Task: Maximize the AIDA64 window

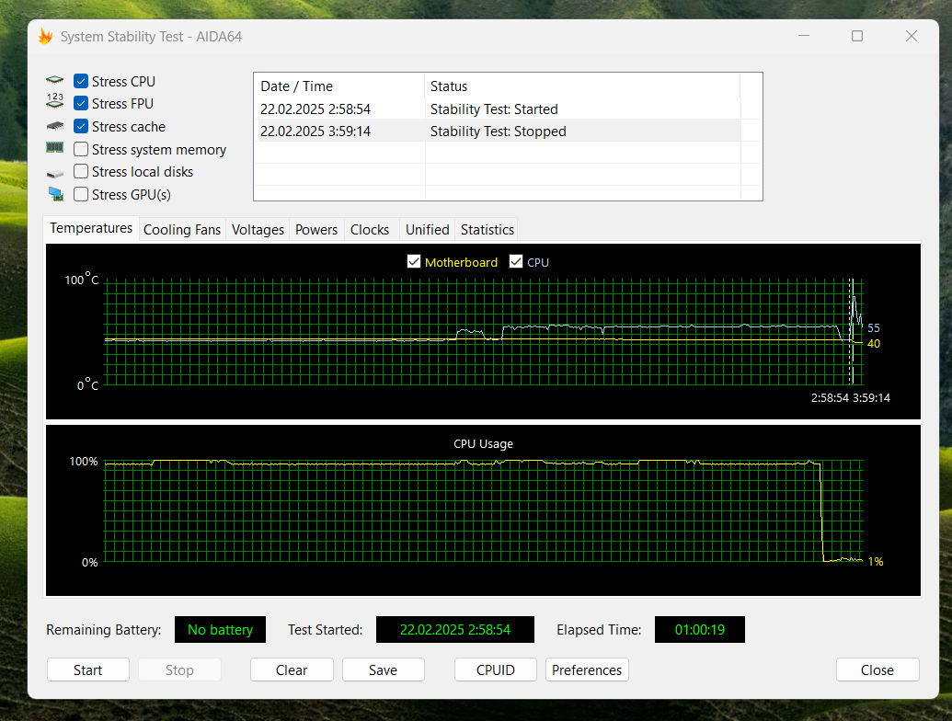Action: click(857, 37)
